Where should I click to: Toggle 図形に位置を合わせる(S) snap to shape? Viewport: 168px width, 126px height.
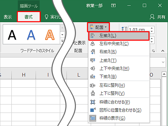coord(119,110)
